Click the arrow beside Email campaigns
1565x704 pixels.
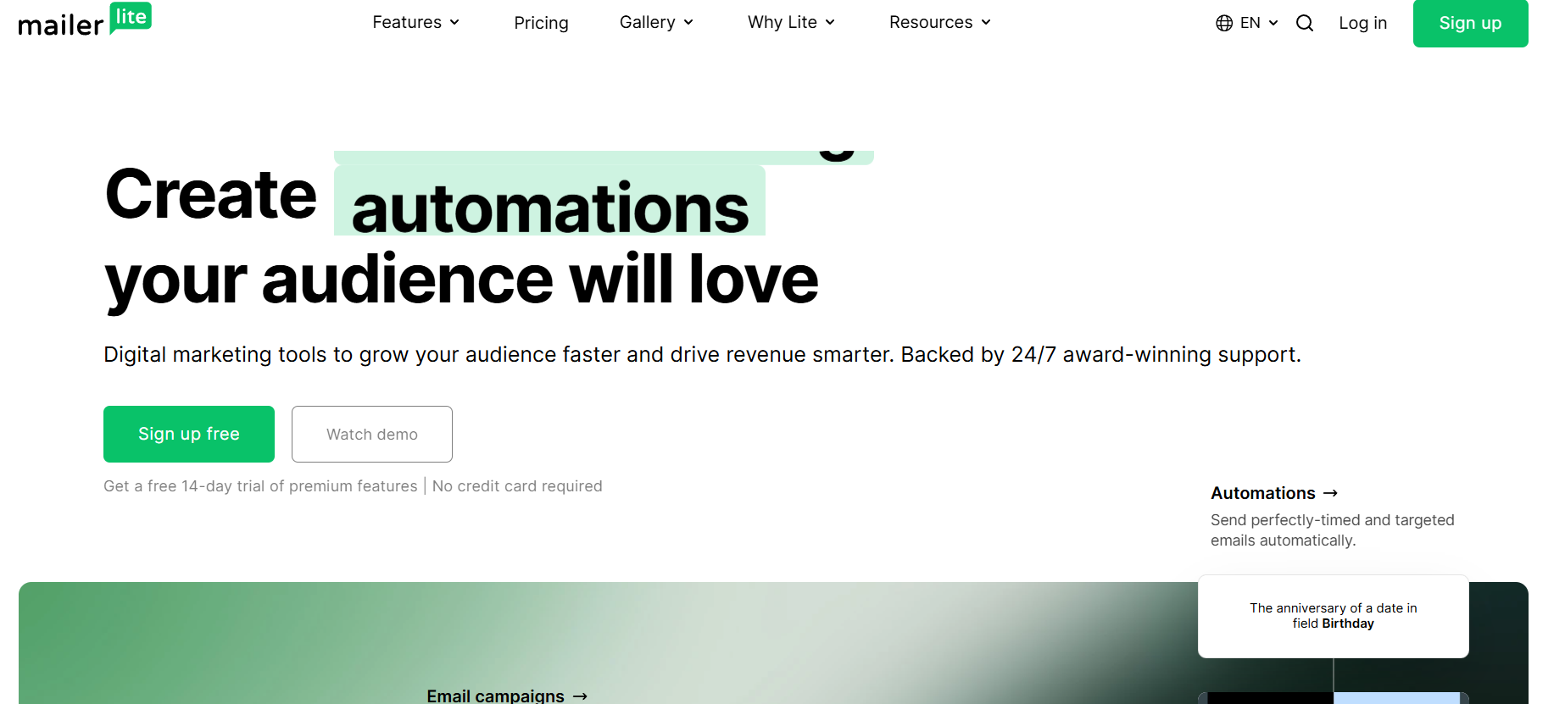click(580, 696)
